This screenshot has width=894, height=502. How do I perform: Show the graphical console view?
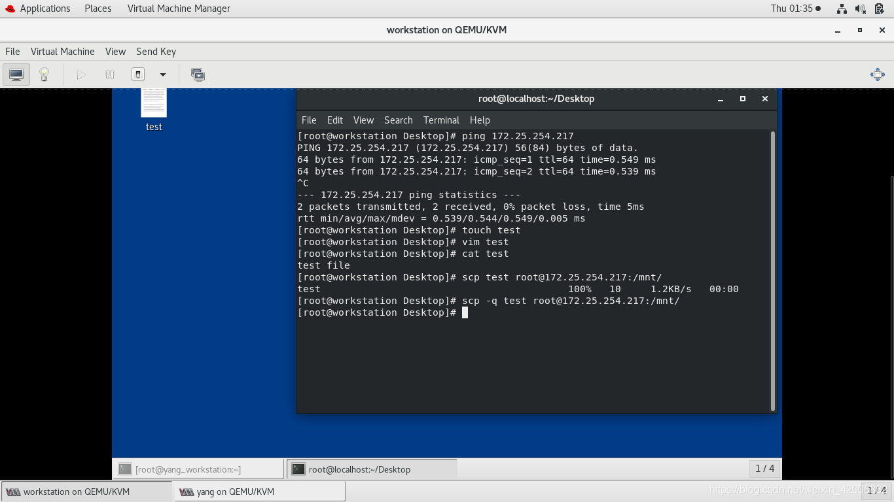(x=16, y=75)
